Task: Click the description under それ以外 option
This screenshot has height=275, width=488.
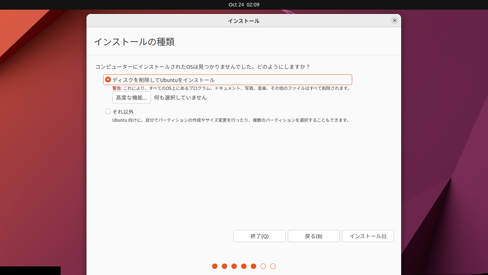Action: (231, 120)
